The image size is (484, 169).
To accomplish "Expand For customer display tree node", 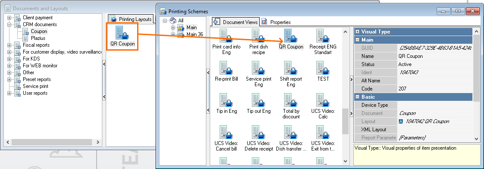I will [x=9, y=52].
